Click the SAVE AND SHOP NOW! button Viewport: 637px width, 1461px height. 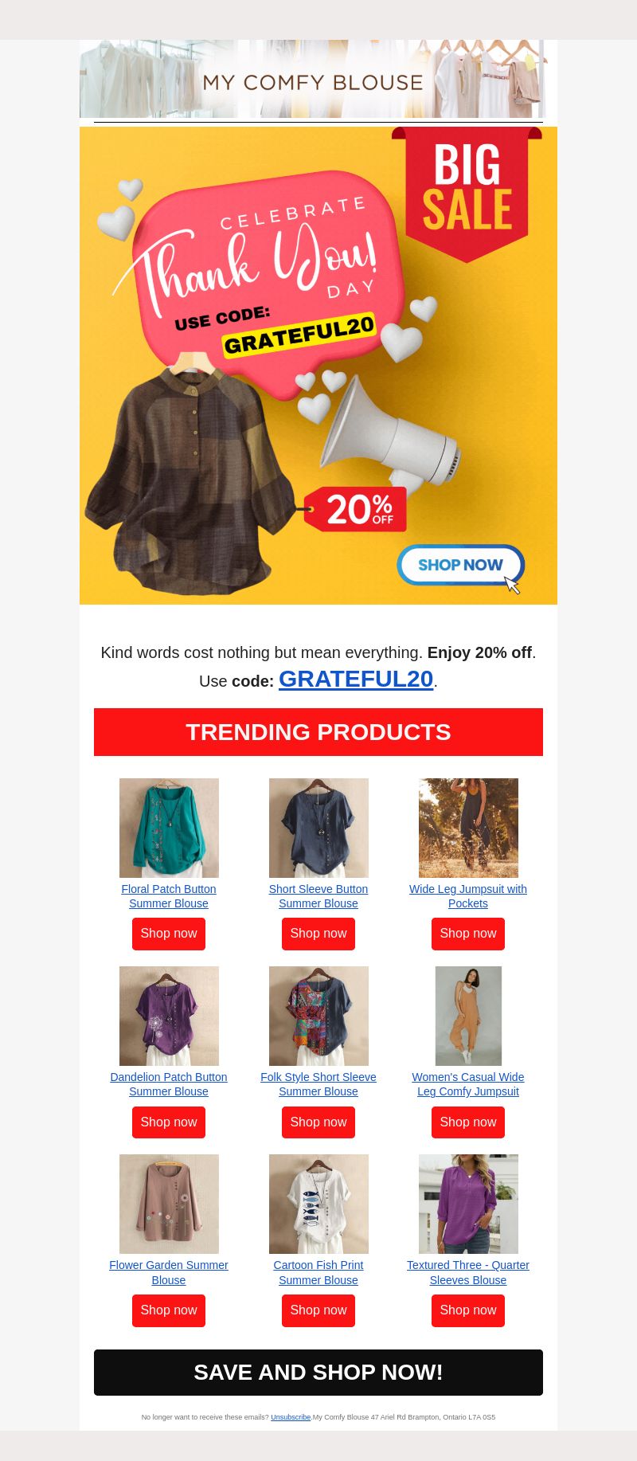point(318,1373)
